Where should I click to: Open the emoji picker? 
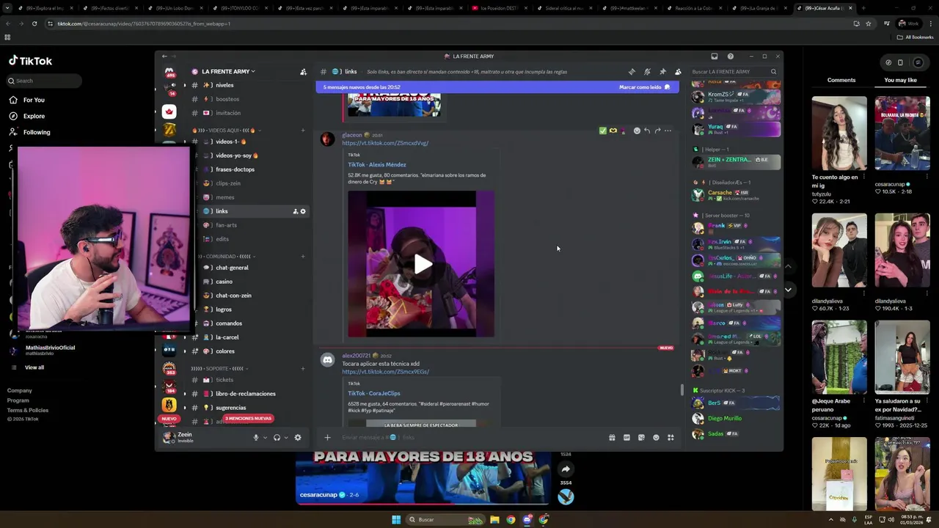656,438
